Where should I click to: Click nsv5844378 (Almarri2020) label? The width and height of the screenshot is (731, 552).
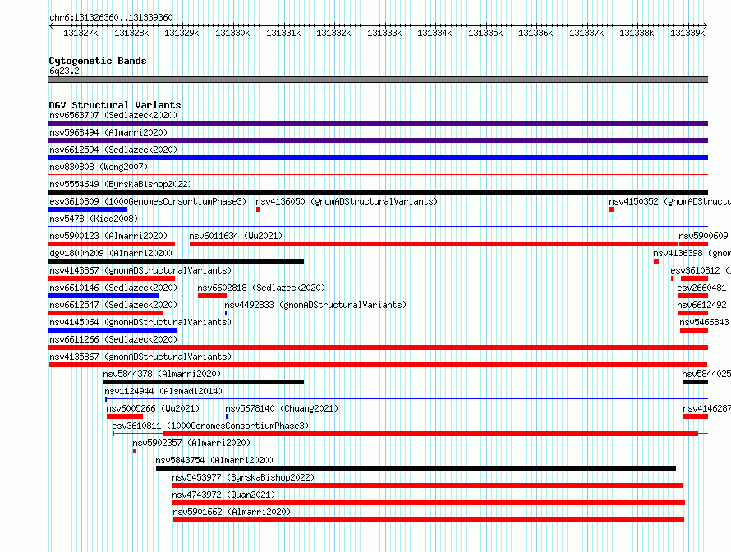(x=162, y=374)
